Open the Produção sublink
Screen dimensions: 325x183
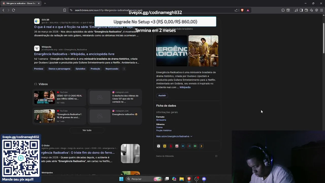tap(95, 69)
